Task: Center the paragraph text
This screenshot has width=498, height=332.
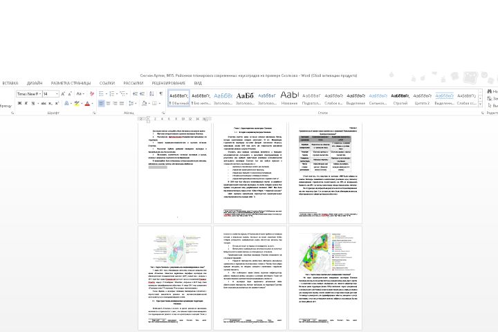Action: coord(109,103)
